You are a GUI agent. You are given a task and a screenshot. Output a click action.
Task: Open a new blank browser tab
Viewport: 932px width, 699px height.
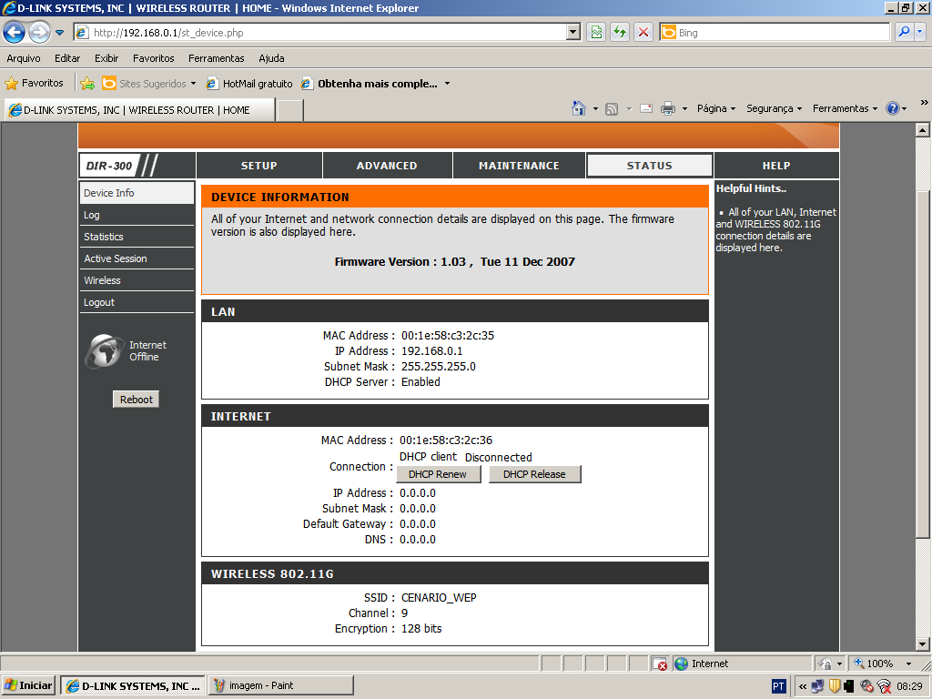290,110
